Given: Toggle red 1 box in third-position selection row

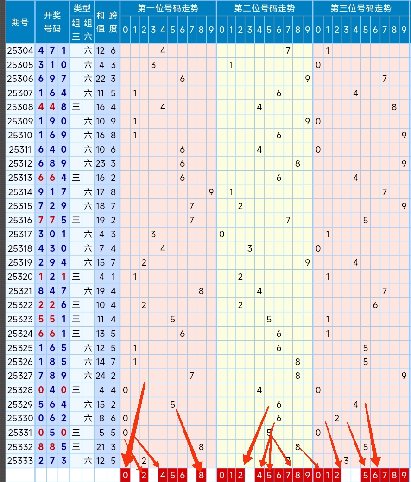Looking at the screenshot, I should click(328, 475).
